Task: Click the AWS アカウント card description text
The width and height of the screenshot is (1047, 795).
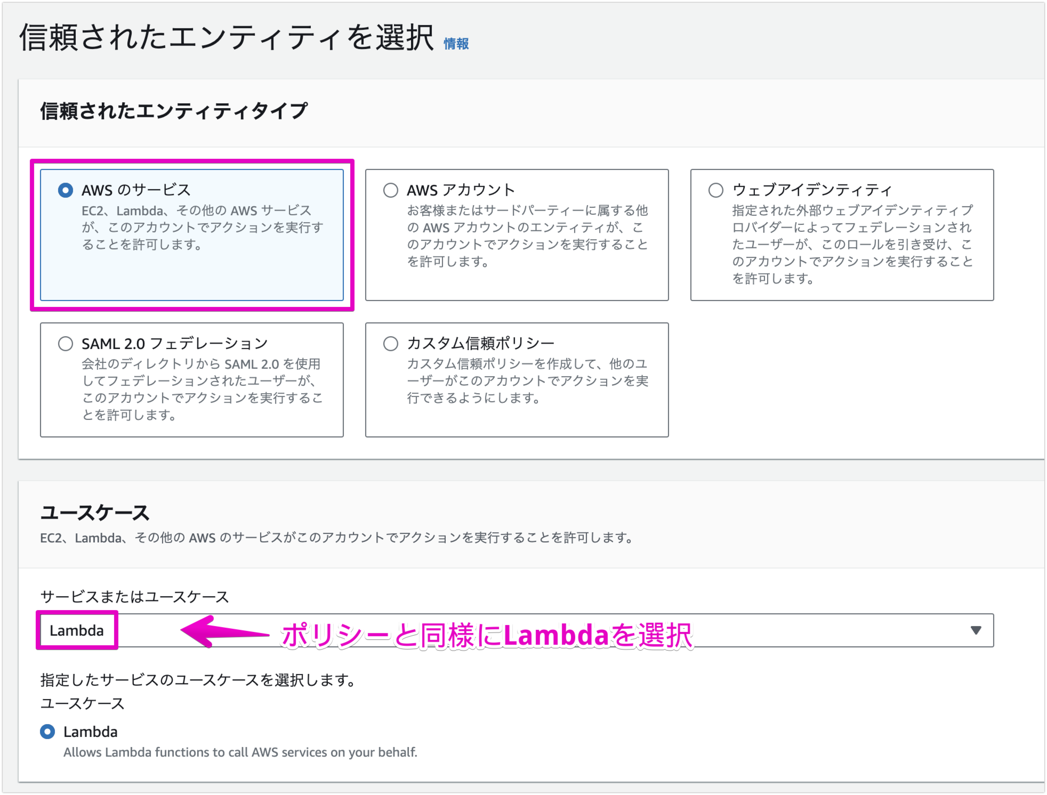Action: (527, 236)
